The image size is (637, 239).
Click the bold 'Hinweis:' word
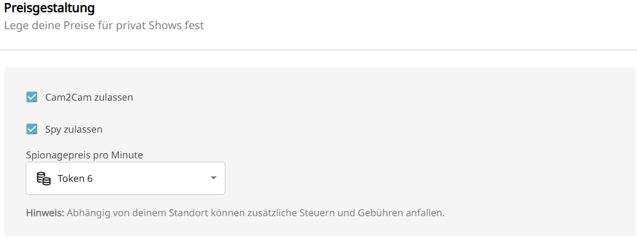click(x=45, y=213)
